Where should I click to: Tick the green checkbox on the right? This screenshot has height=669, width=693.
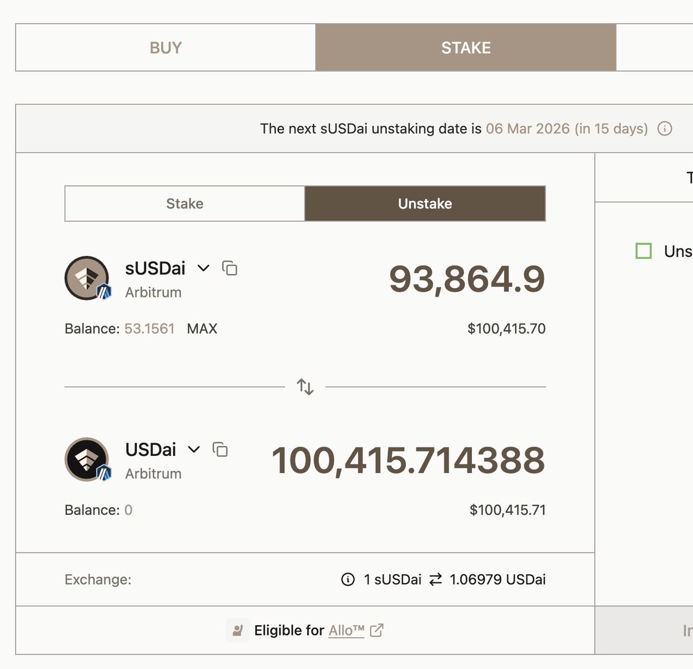pyautogui.click(x=643, y=251)
